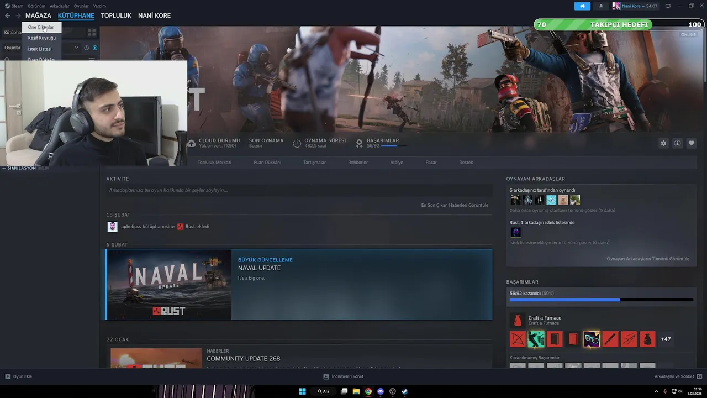Viewport: 707px width, 398px height.
Task: Open game settings gear icon
Action: [x=663, y=143]
